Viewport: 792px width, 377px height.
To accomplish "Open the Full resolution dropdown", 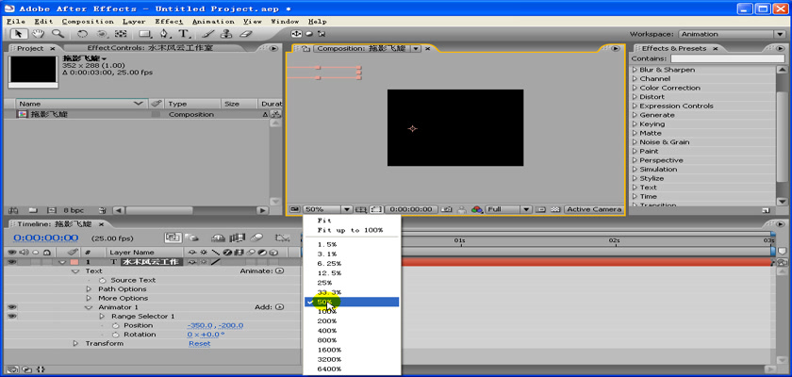I will point(508,209).
